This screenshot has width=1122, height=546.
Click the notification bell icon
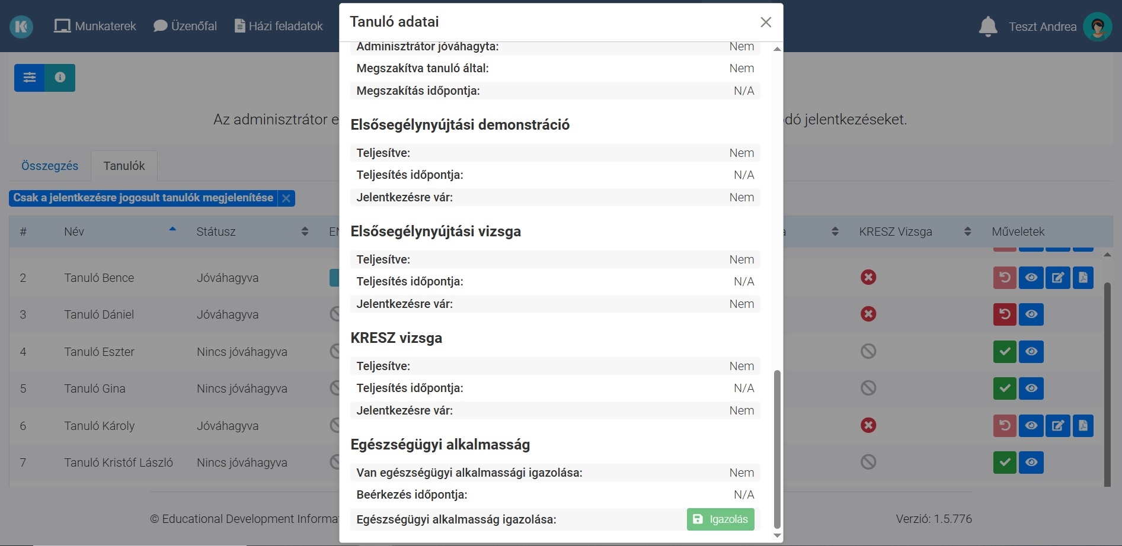pyautogui.click(x=987, y=27)
